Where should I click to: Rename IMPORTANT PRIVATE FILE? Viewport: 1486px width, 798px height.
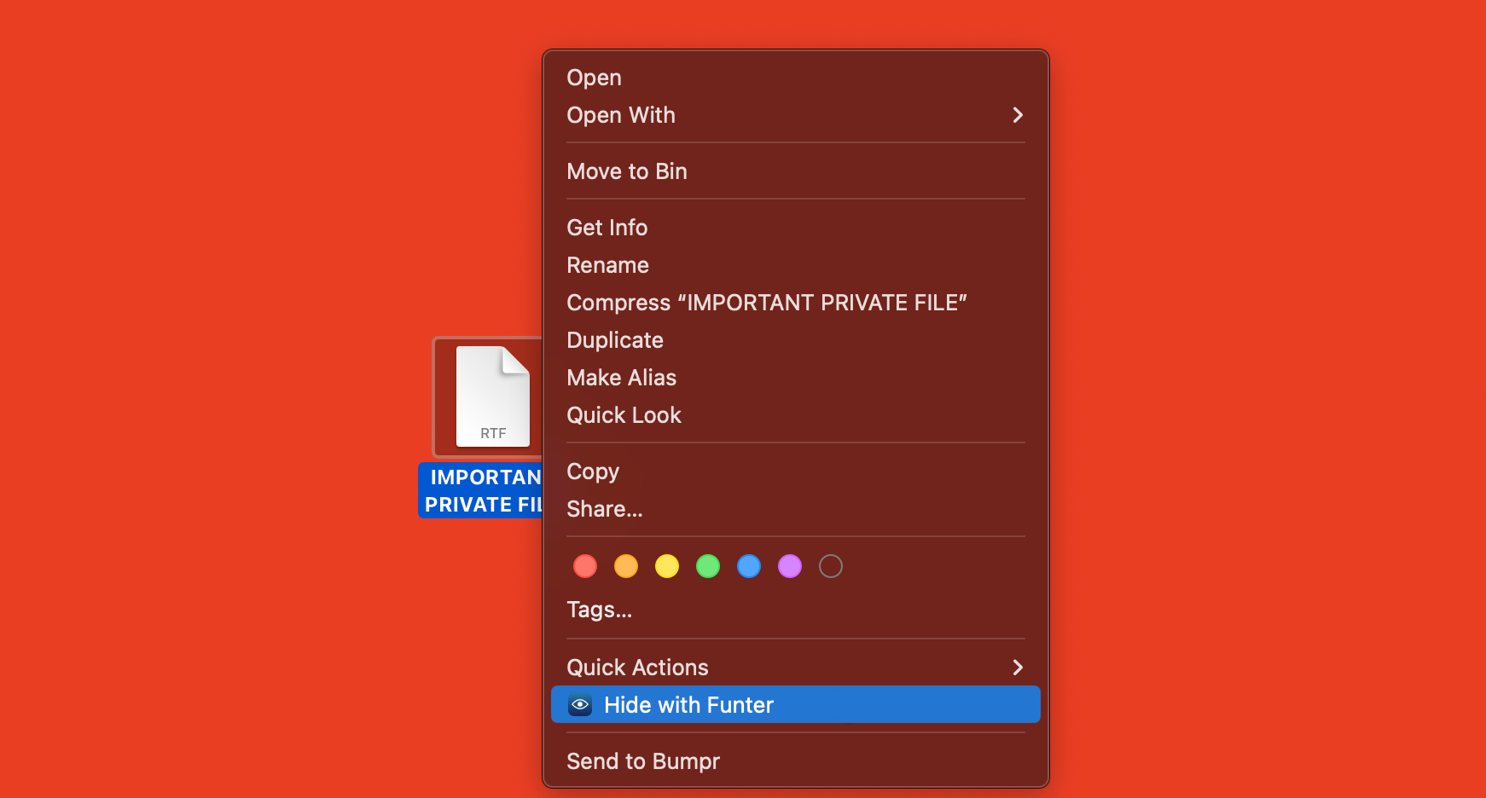coord(607,265)
